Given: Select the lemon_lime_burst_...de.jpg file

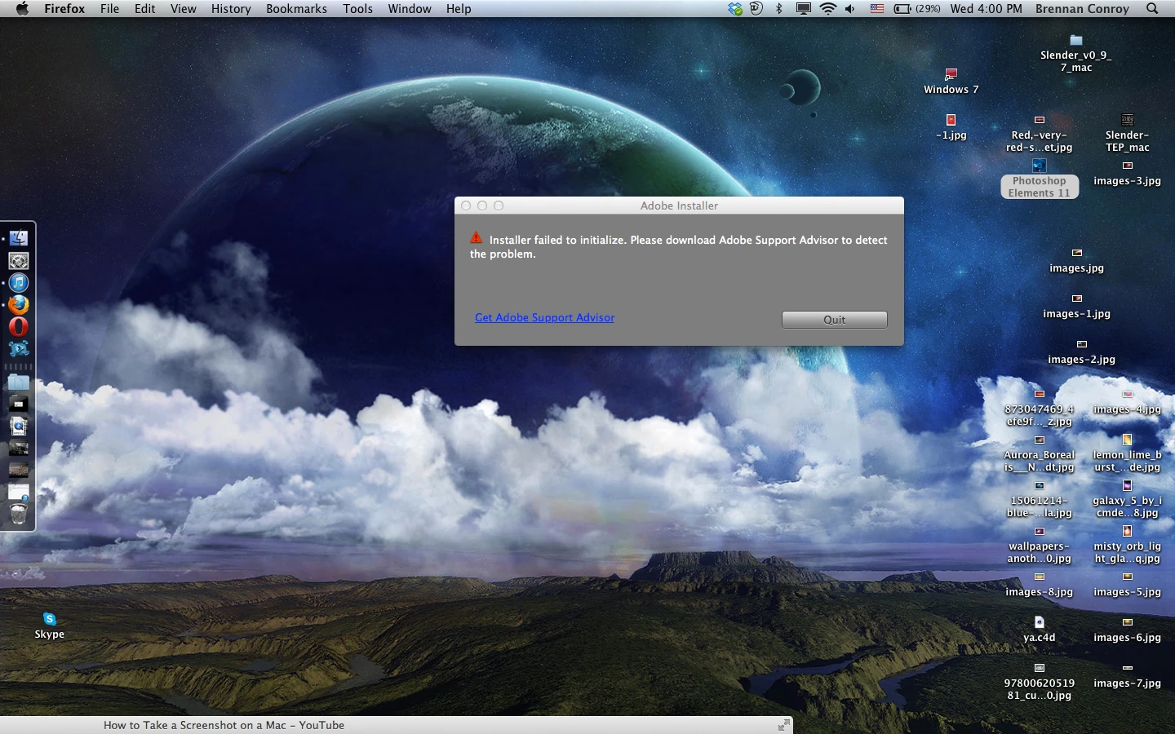Looking at the screenshot, I should [1127, 453].
